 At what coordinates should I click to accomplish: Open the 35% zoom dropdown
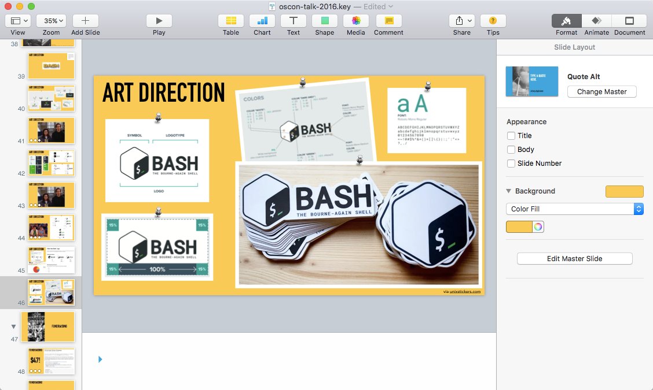51,21
